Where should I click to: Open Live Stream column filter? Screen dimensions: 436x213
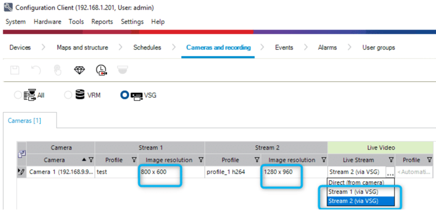391,160
